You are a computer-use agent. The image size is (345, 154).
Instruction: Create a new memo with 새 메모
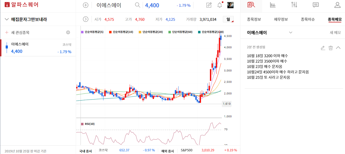(335, 32)
